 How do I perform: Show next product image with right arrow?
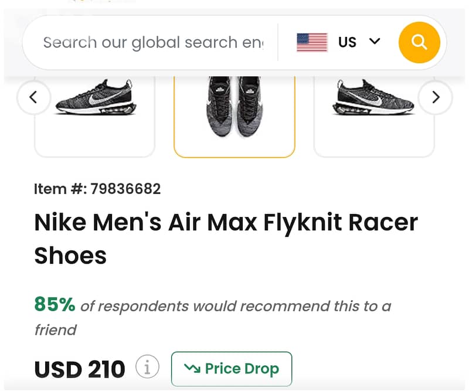tap(435, 97)
